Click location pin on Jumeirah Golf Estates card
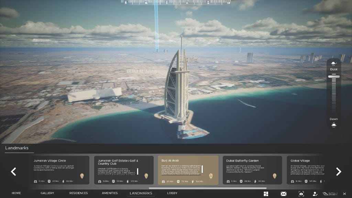Viewport: 352px width, 198px height. coord(146,176)
